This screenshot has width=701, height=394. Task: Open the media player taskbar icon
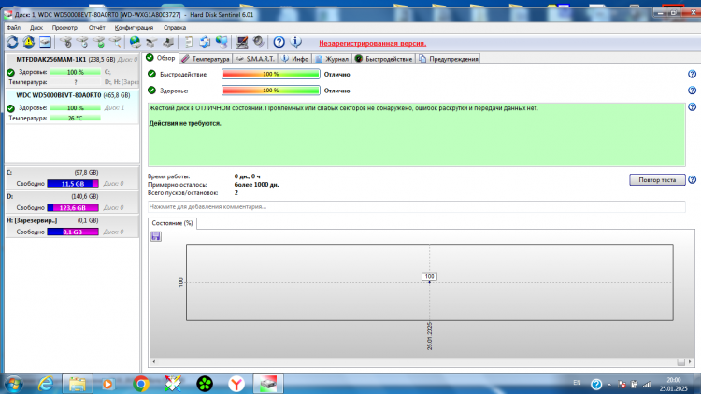coord(107,384)
